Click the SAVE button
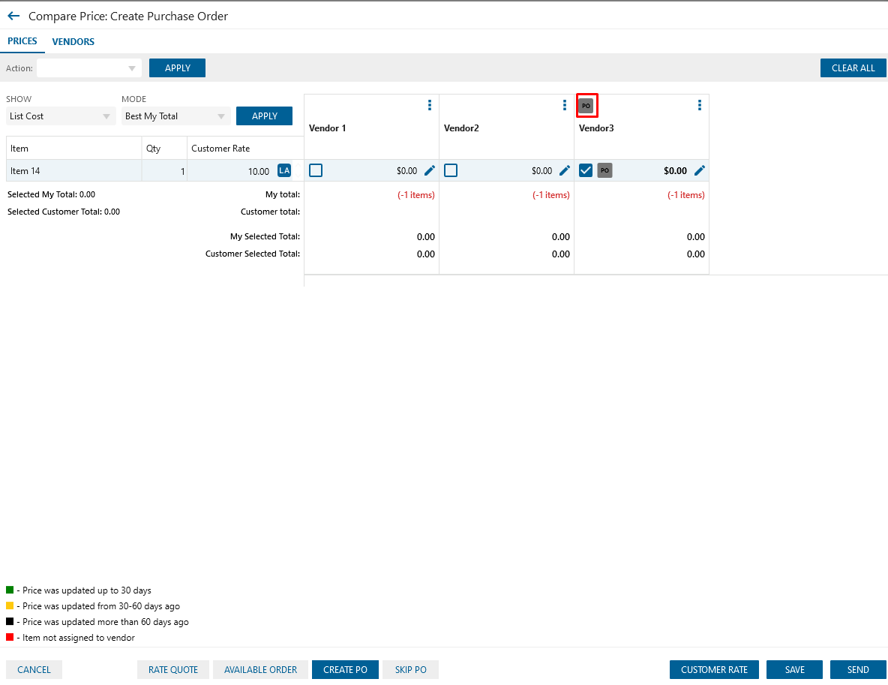Screen dimensions: 888x685 794,670
